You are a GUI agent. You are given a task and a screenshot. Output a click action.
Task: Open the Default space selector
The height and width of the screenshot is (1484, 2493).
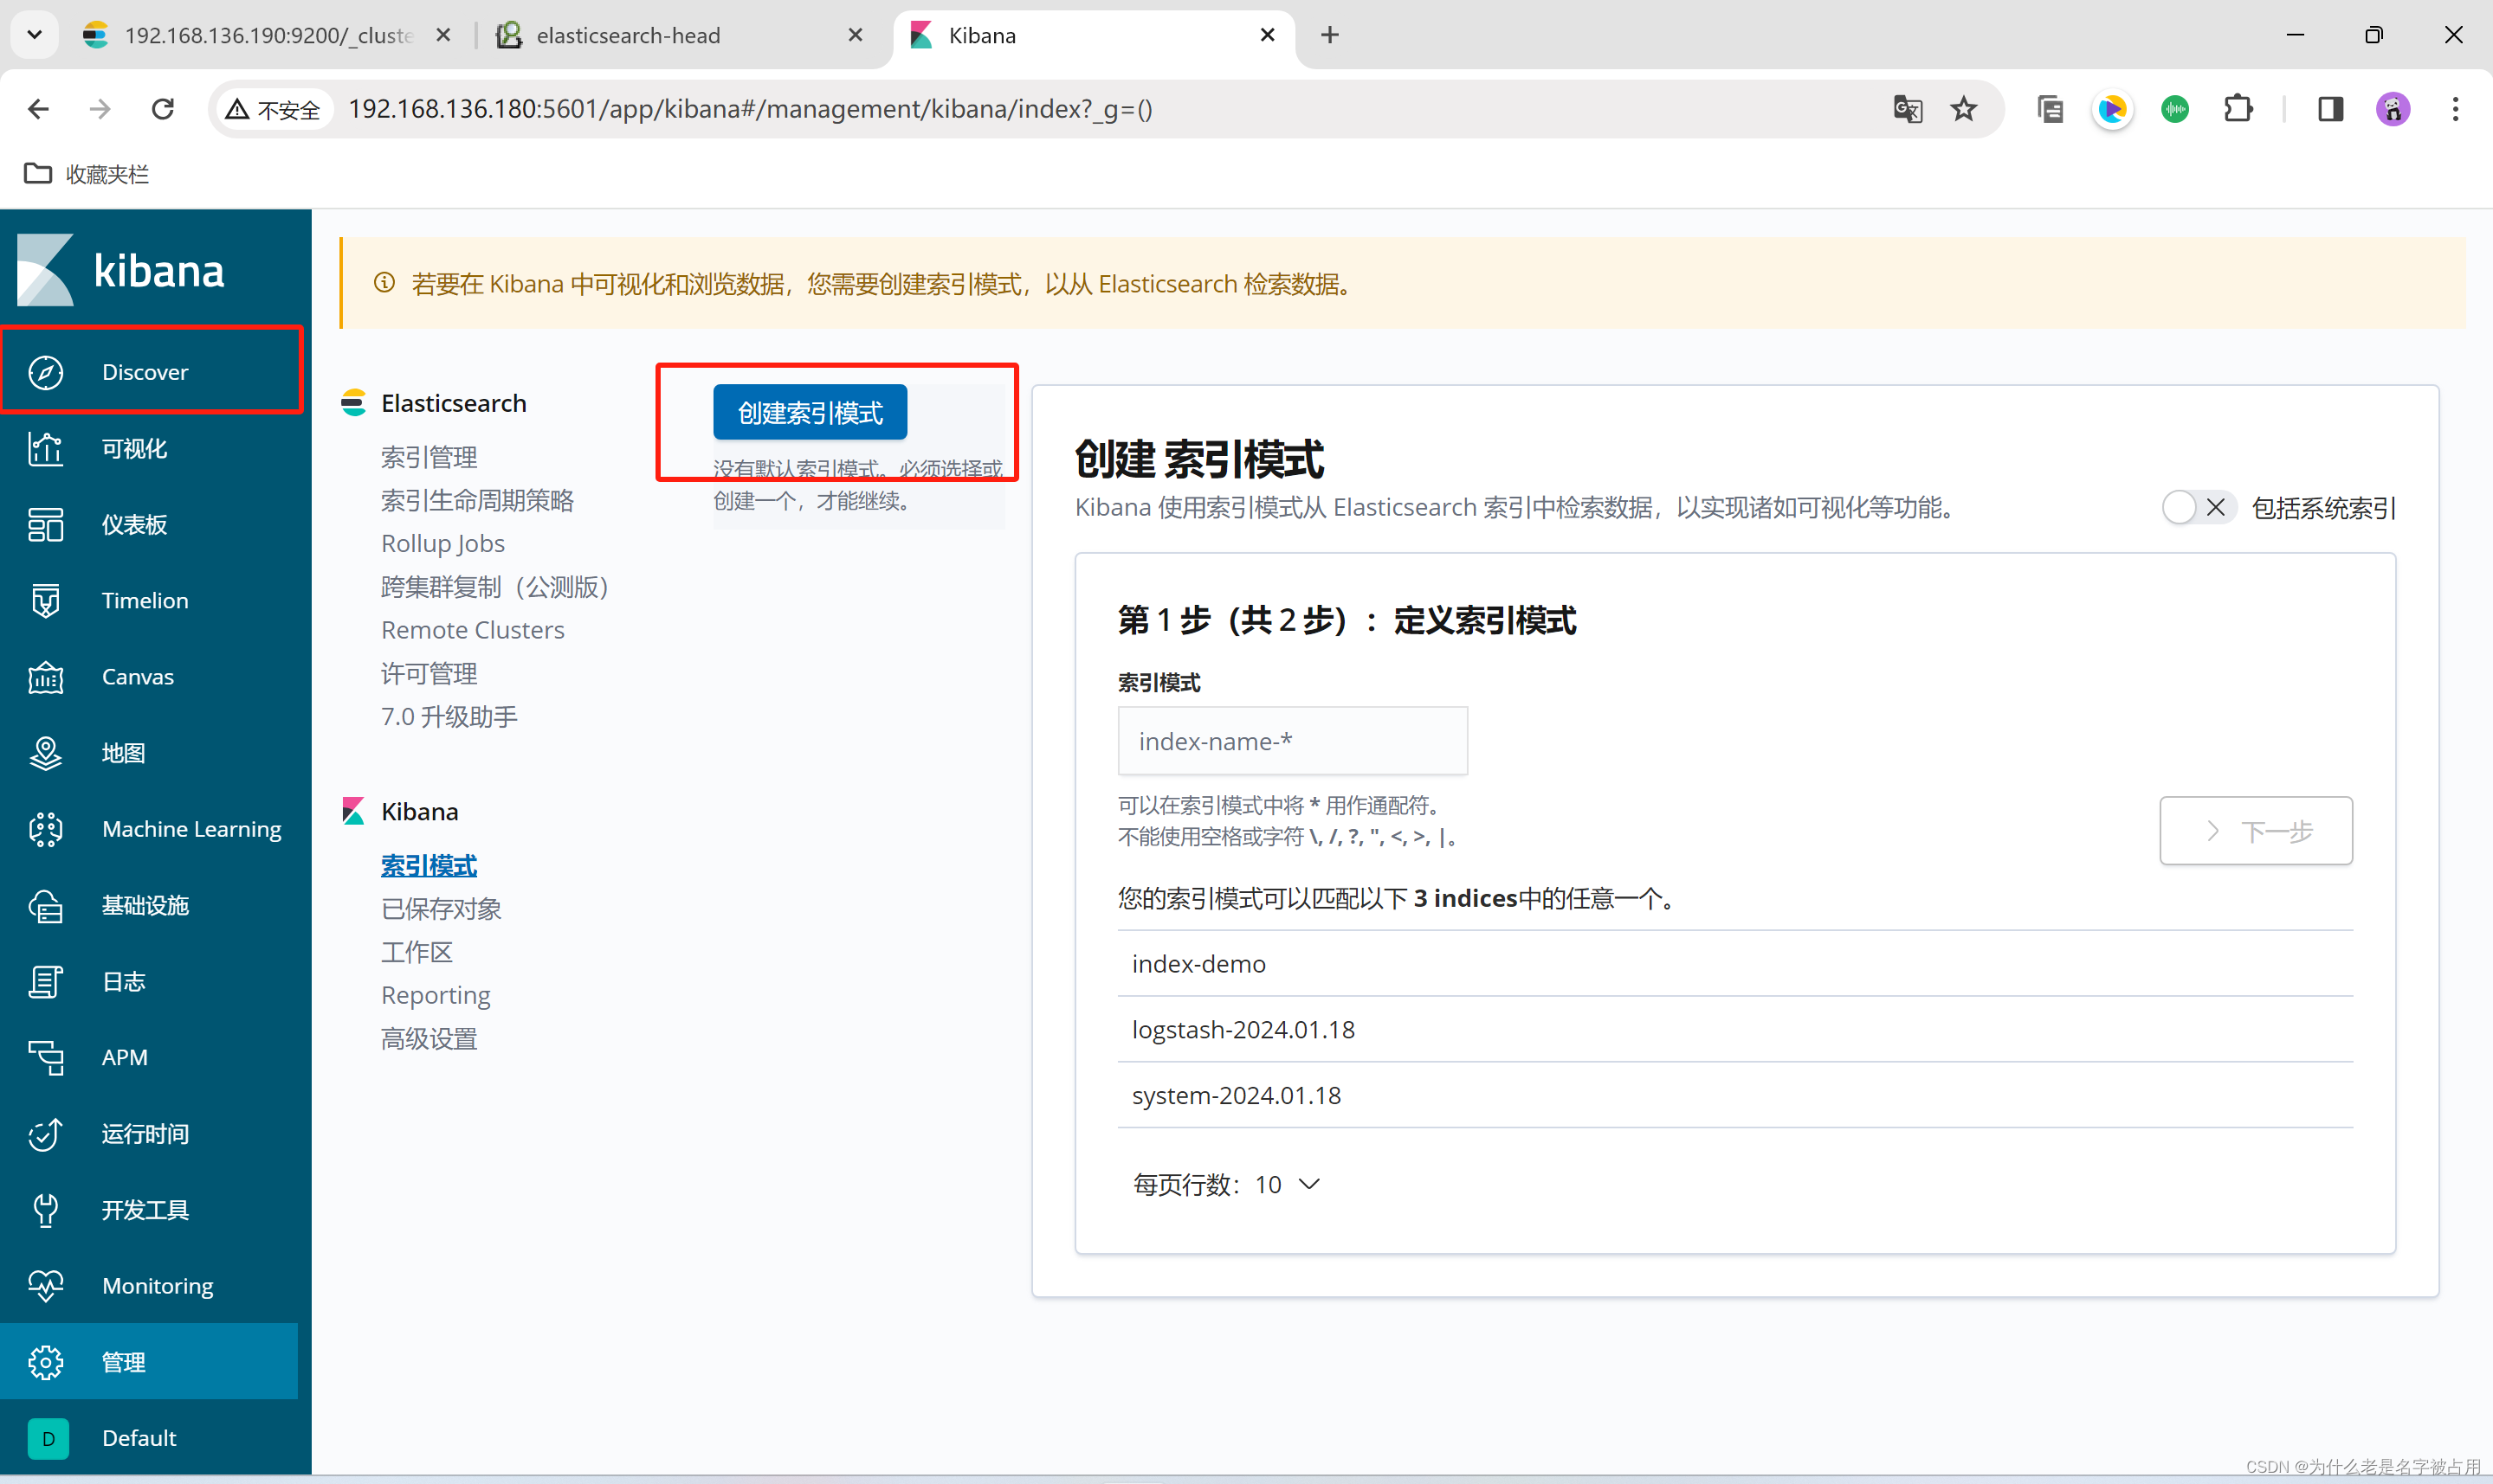pos(48,1438)
